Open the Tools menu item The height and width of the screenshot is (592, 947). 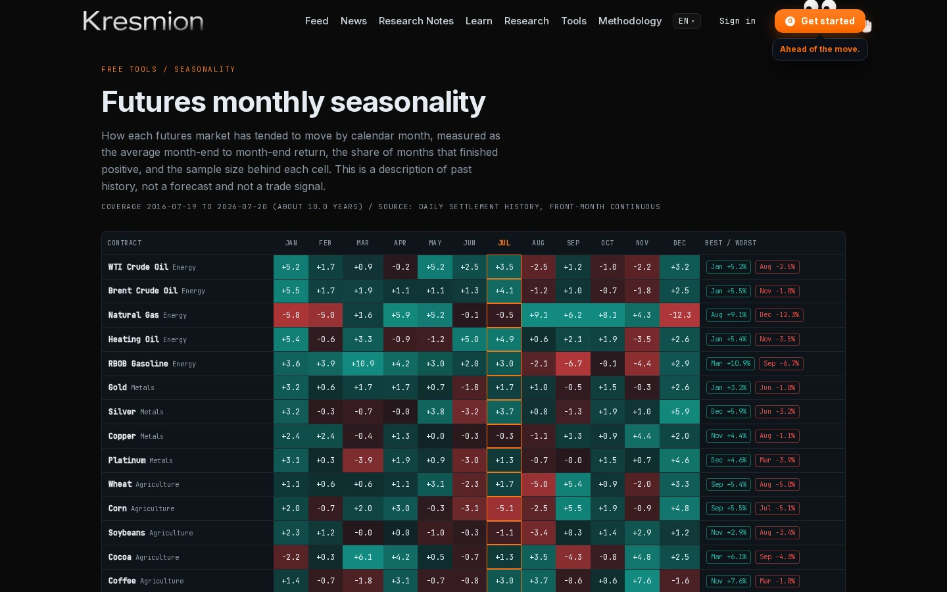[x=573, y=21]
